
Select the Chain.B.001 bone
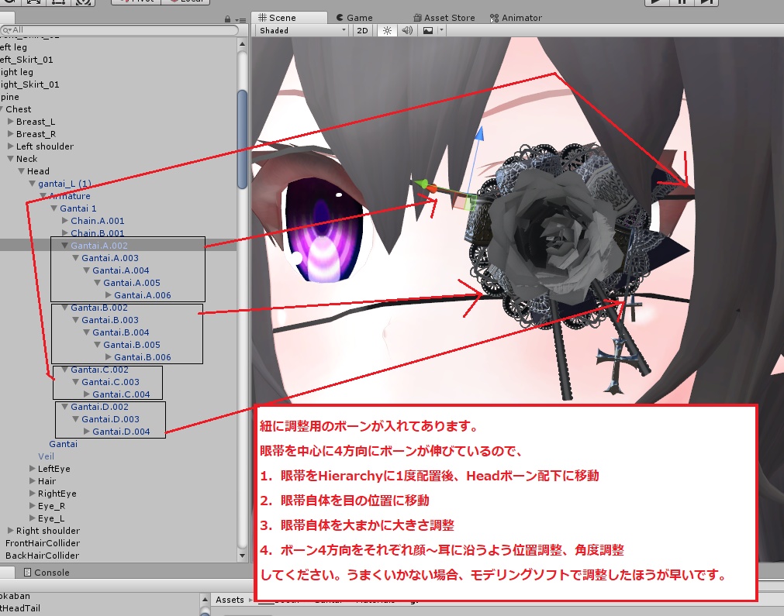(98, 233)
